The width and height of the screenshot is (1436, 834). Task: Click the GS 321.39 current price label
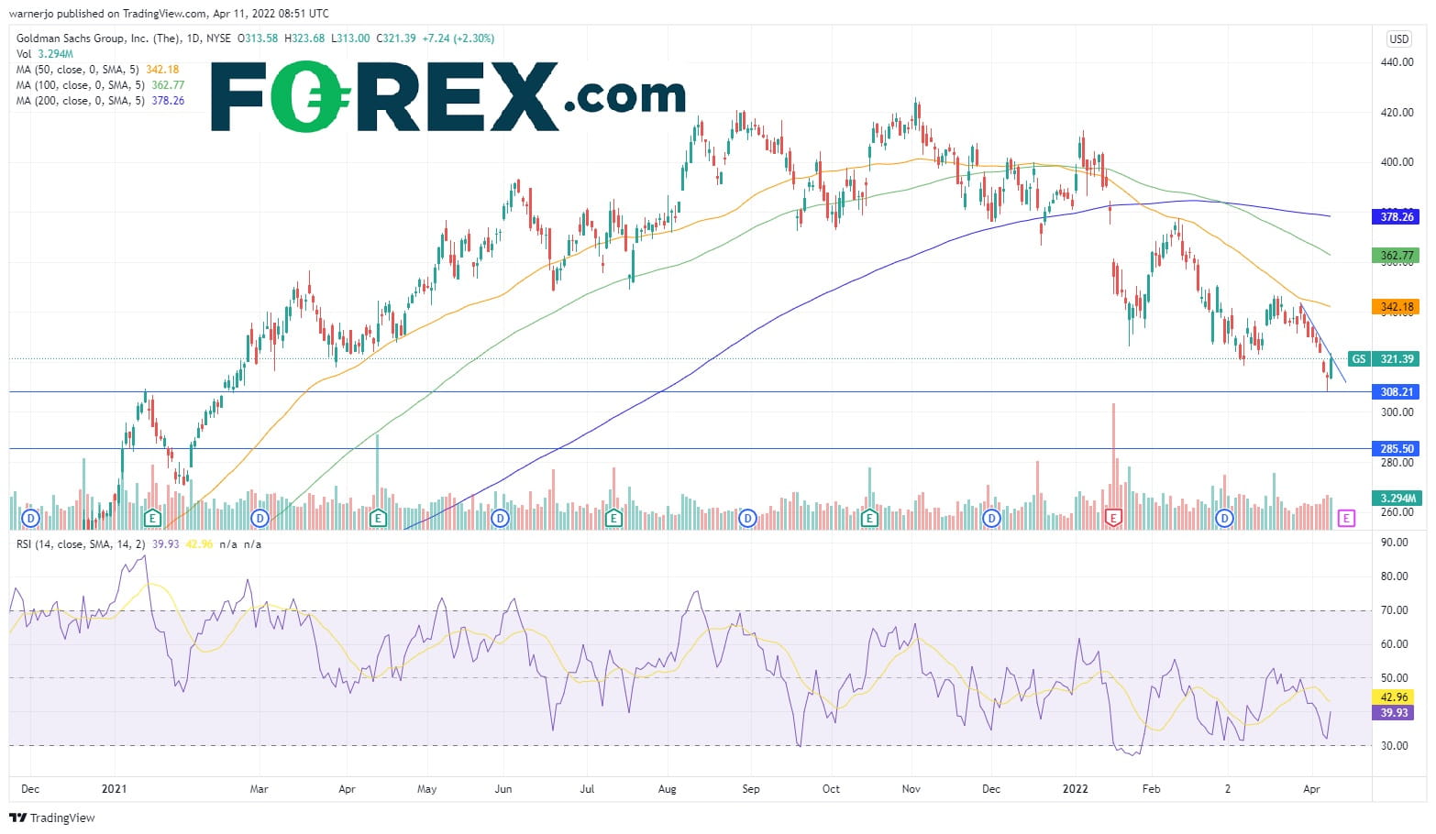[1384, 359]
